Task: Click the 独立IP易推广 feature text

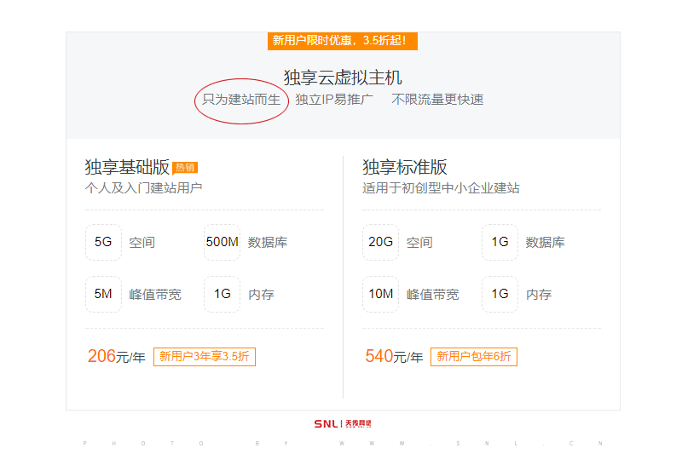Action: click(334, 100)
